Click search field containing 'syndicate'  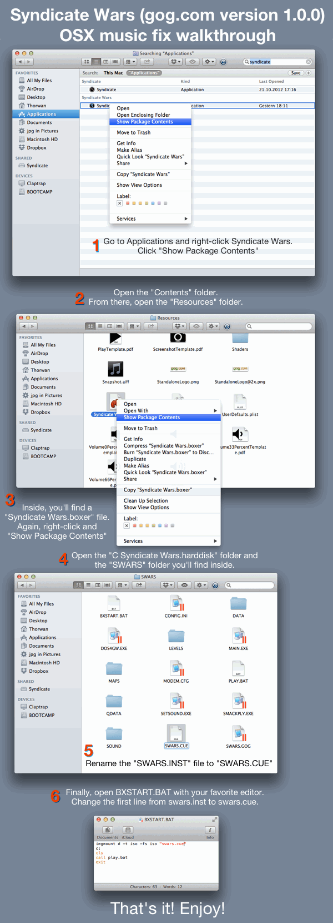click(x=277, y=62)
